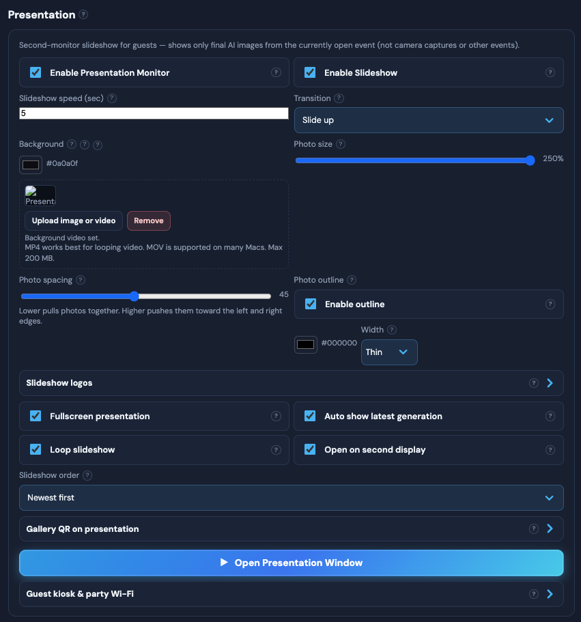
Task: Expand the Slideshow logos section
Action: click(x=292, y=383)
